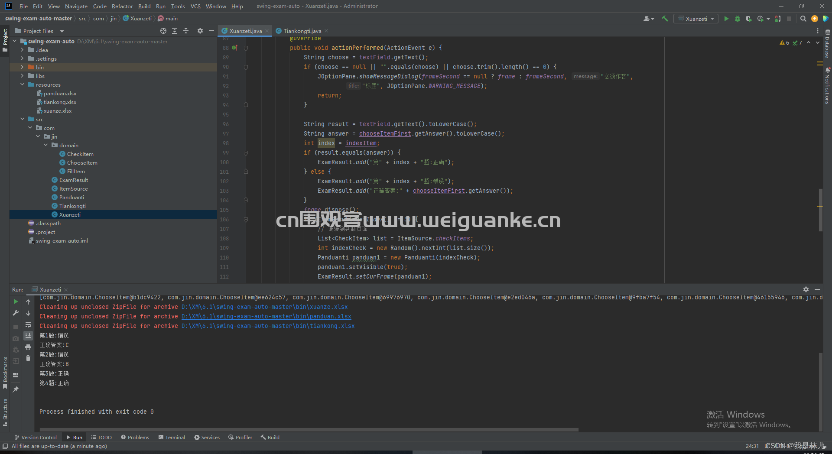The image size is (832, 454).
Task: Click the warnings count indicator
Action: pyautogui.click(x=784, y=42)
